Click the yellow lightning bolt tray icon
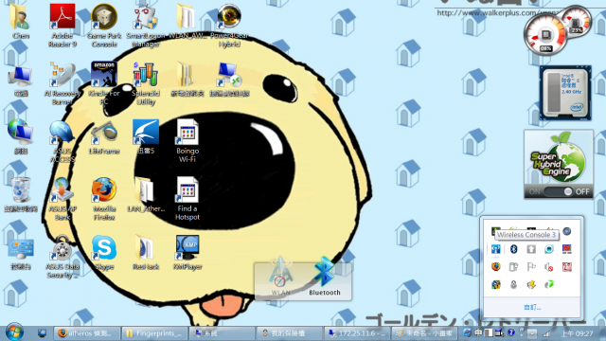606x341 pixels. (x=531, y=284)
